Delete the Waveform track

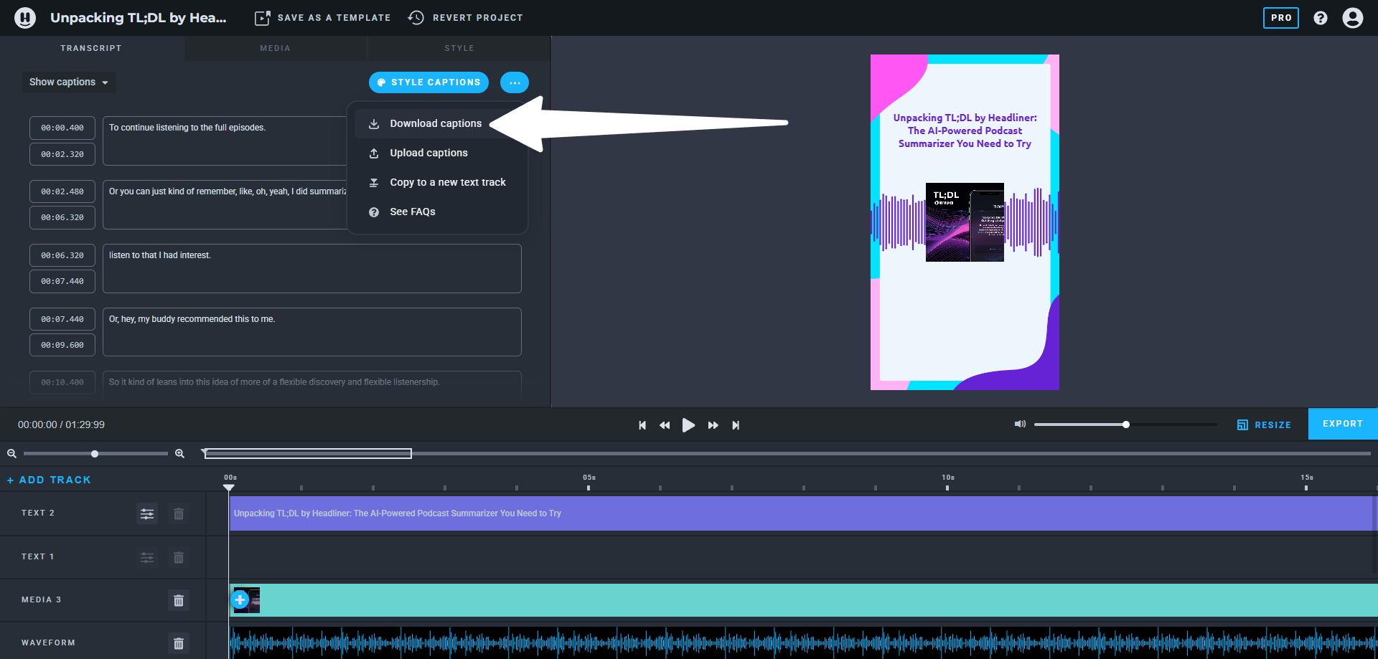[x=179, y=643]
